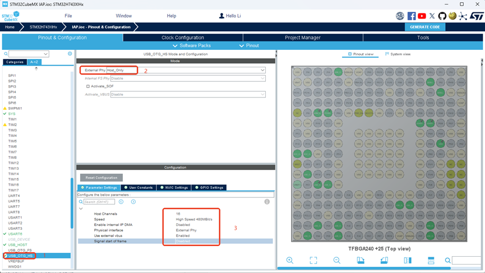Select the Pinout & Configuration tab

point(62,38)
